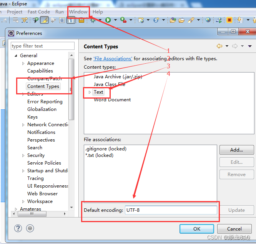Expand the Startup and Shutdown node
Viewport: 256px width, 244px height.
tap(23, 171)
